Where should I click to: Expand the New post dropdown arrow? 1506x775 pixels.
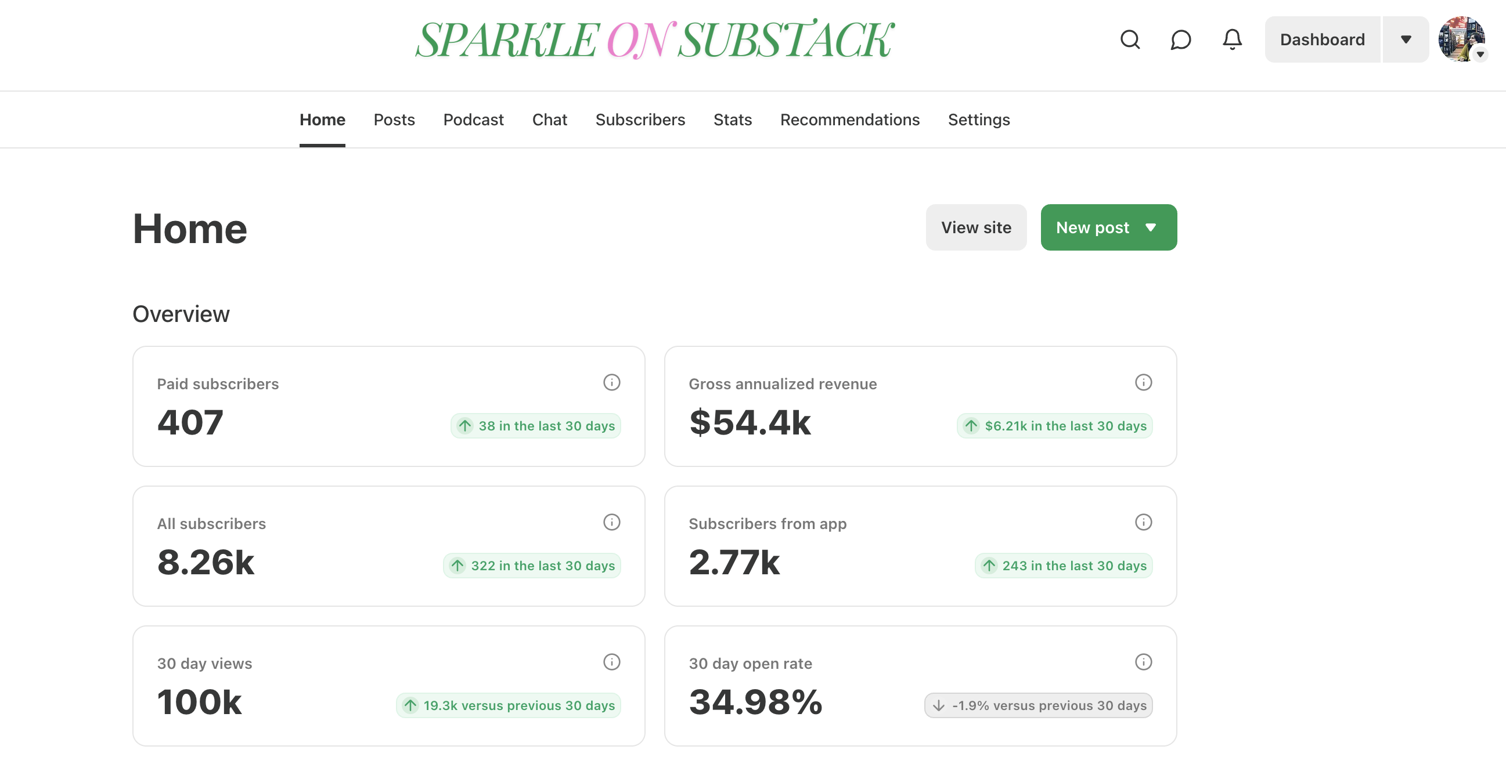(x=1150, y=227)
